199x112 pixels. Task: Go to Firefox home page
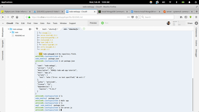17,17
